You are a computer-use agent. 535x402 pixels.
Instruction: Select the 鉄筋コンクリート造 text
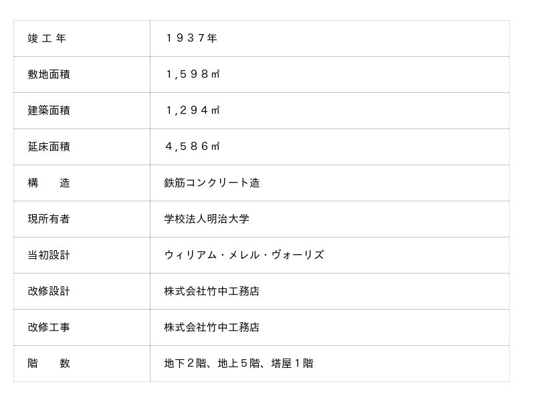click(x=212, y=183)
